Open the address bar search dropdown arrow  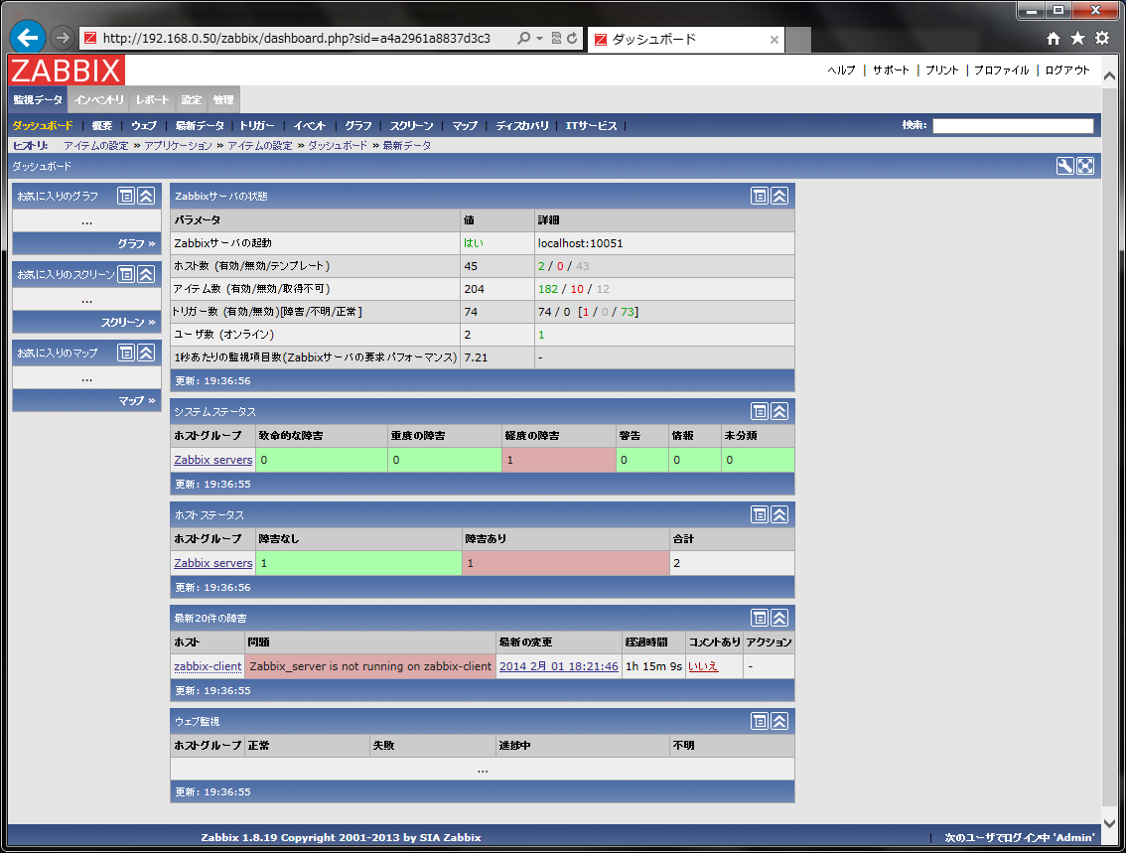tap(539, 38)
